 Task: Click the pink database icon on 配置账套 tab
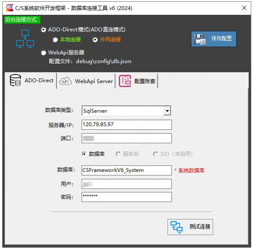click(x=125, y=81)
